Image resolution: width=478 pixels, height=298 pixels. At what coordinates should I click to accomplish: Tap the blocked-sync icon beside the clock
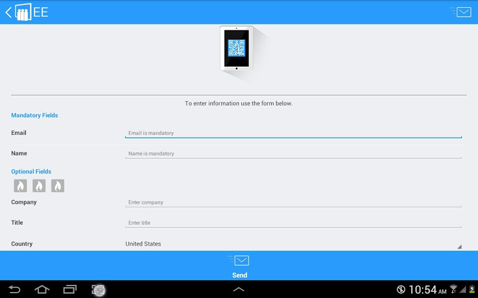(401, 290)
